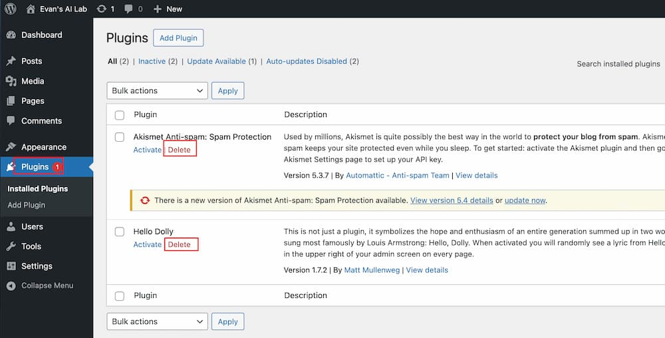The width and height of the screenshot is (665, 338).
Task: View details for Akismet version 5.3.7
Action: 477,175
